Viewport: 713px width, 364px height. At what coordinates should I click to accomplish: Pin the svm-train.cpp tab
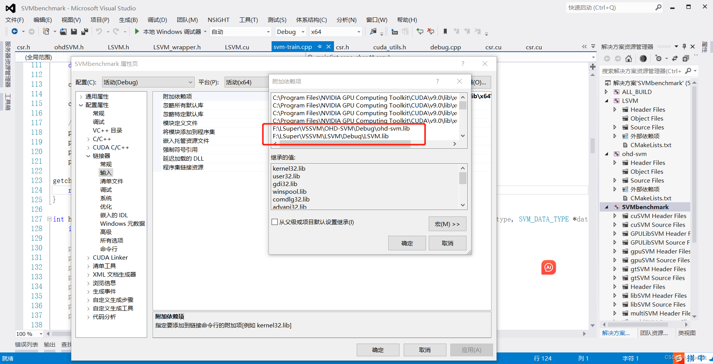pos(319,47)
